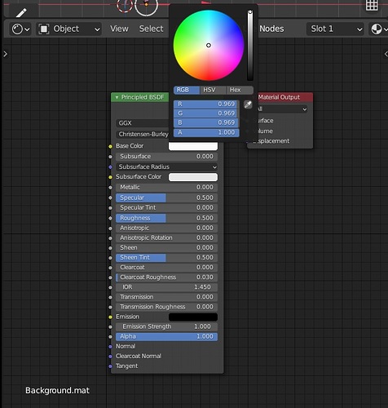Screen dimensions: 388x408
Task: Click the Sheen value field
Action: 166,247
